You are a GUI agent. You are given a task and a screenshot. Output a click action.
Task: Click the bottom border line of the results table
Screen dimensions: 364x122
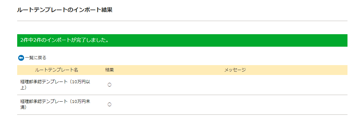[182, 115]
